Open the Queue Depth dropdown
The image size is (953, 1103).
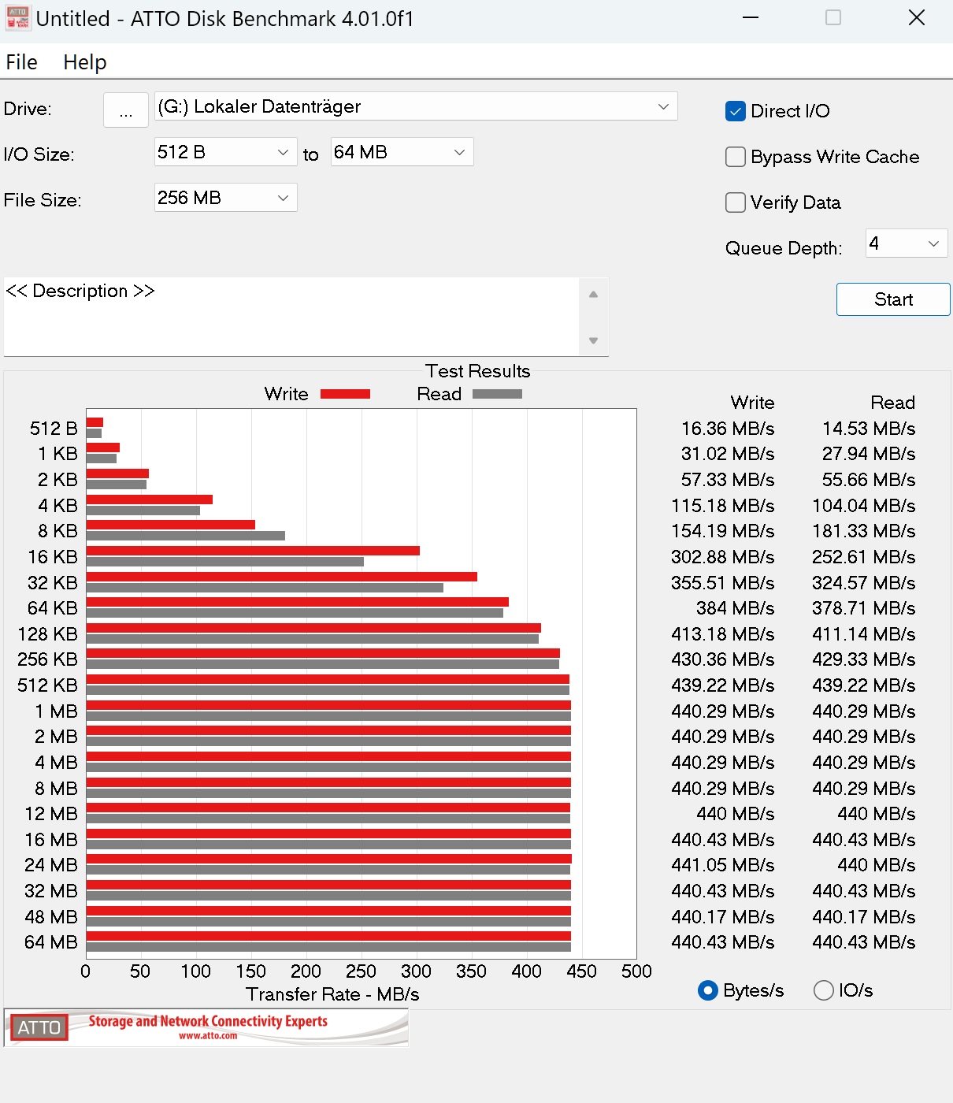[907, 243]
